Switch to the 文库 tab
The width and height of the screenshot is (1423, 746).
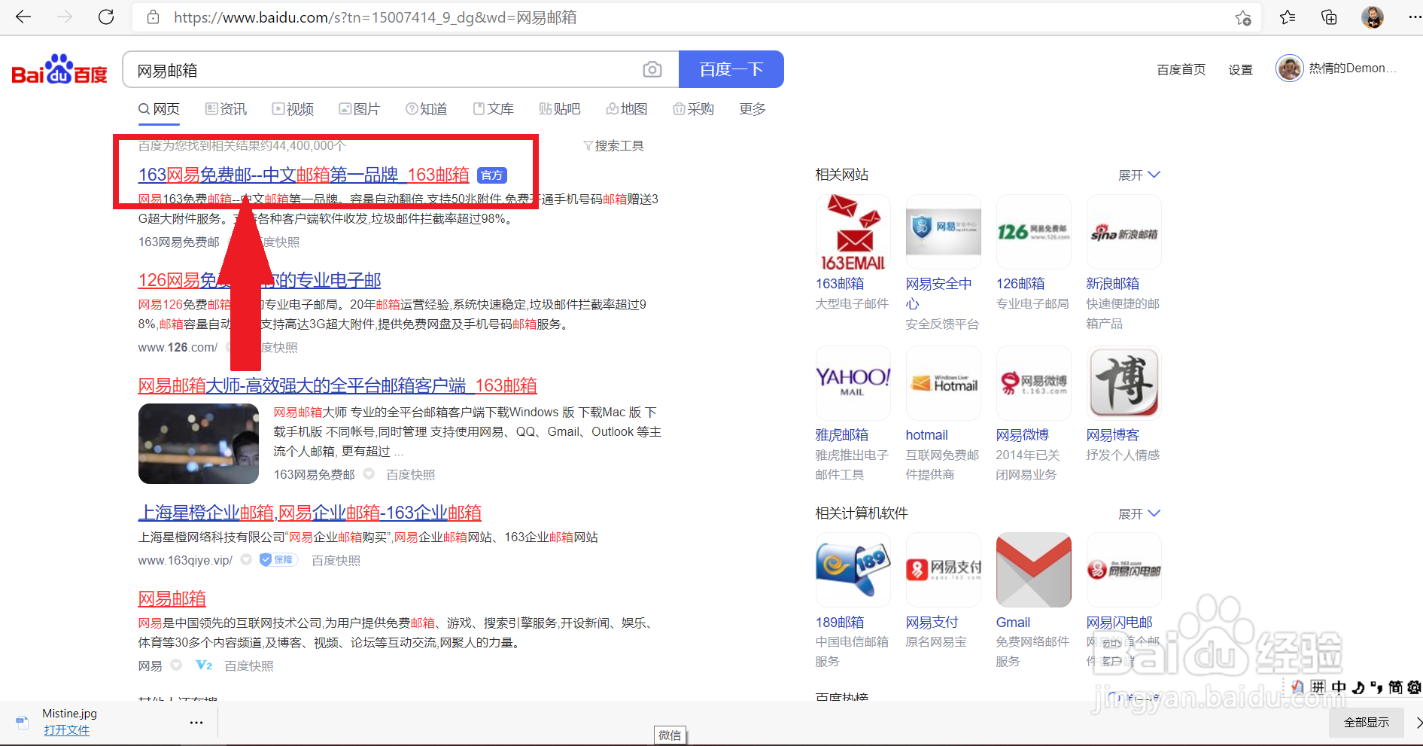[x=493, y=109]
